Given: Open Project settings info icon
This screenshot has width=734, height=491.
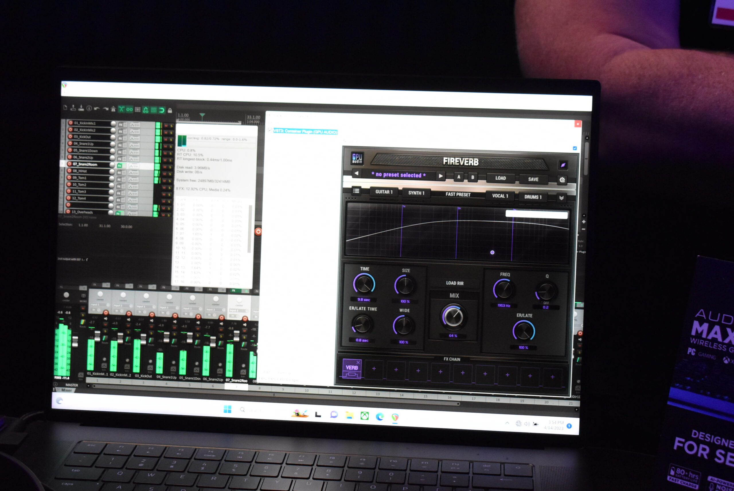Looking at the screenshot, I should pos(89,108).
